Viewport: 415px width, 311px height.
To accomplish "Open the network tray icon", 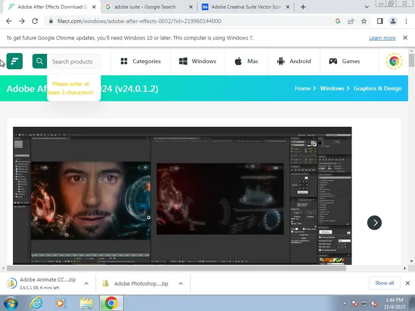I will coord(364,303).
